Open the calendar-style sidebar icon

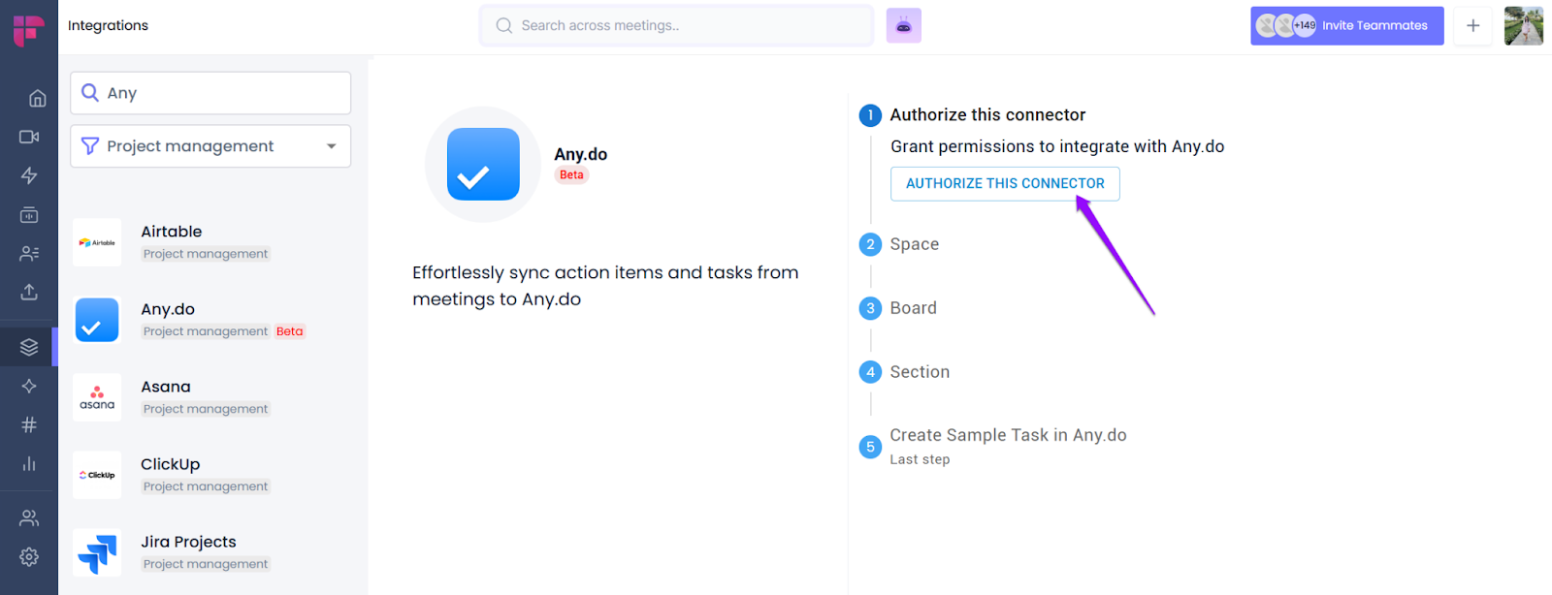[29, 214]
